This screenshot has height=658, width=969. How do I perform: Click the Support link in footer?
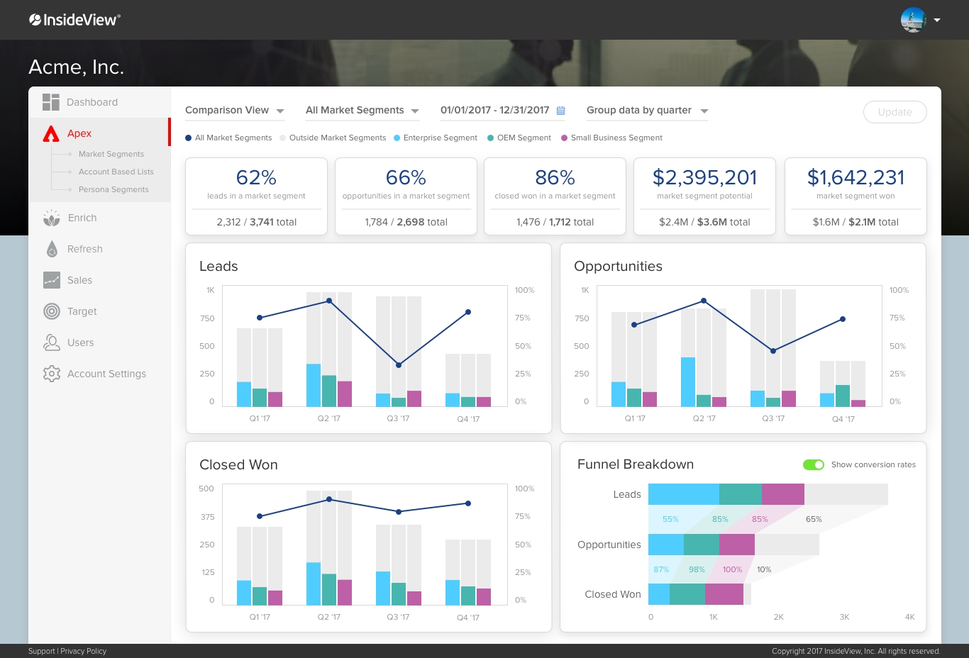pos(41,651)
